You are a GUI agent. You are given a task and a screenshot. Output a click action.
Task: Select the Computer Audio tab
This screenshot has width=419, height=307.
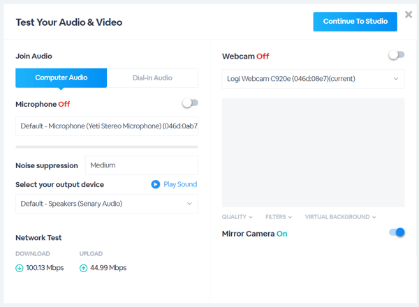61,78
